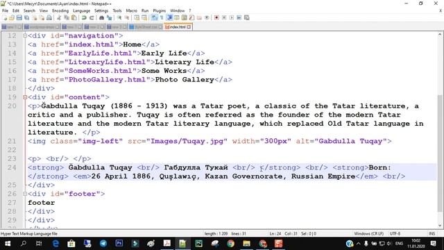Open Find with the binoculars icon
Image resolution: width=444 pixels, height=250 pixels.
pos(101,17)
